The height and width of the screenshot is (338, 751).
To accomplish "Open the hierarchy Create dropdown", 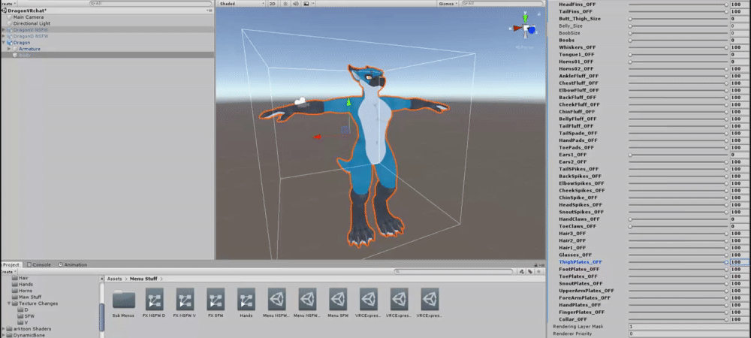I will pos(8,3).
